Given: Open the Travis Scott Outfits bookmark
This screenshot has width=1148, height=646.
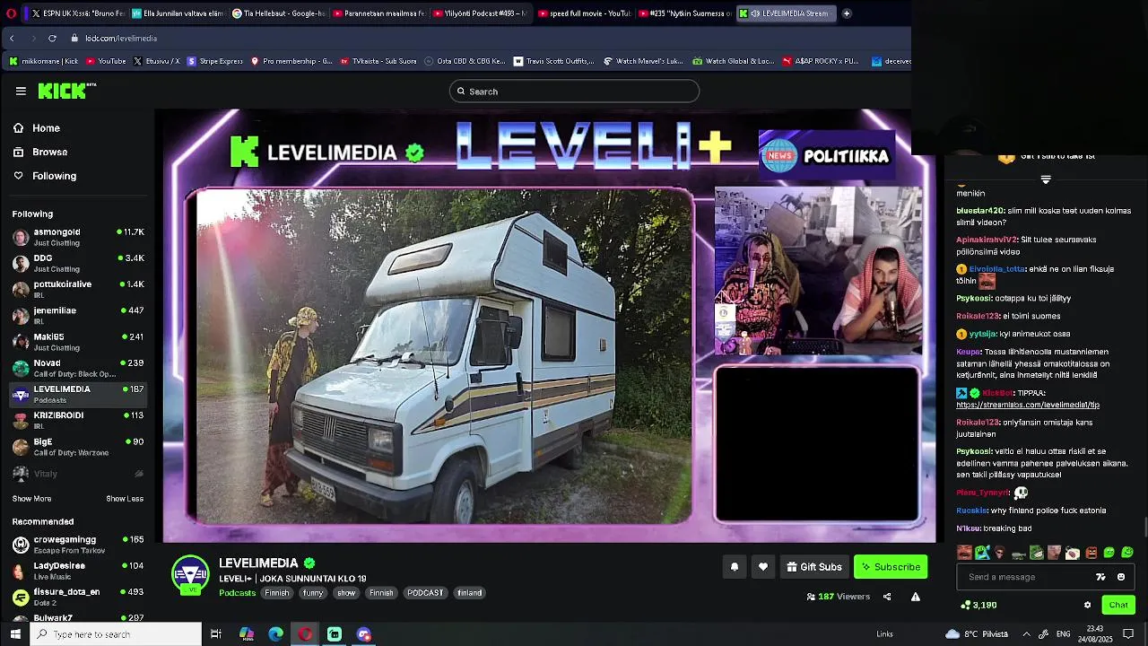Looking at the screenshot, I should (554, 61).
